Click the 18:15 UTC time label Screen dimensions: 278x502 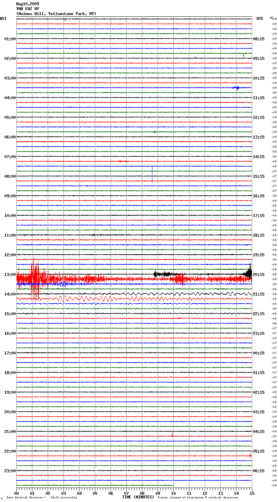(259, 235)
